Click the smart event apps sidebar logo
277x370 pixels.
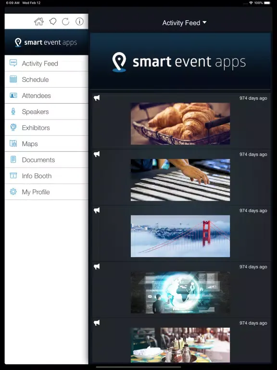(46, 42)
